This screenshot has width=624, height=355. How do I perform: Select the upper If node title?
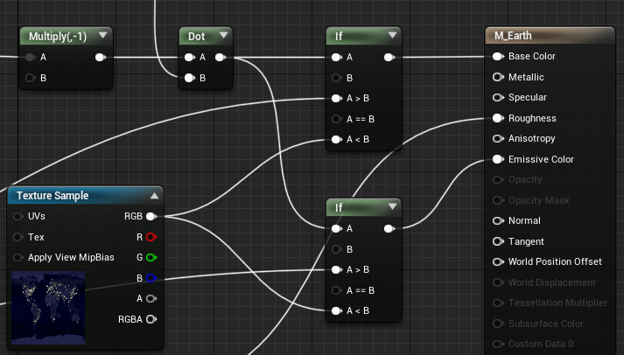[x=339, y=37]
